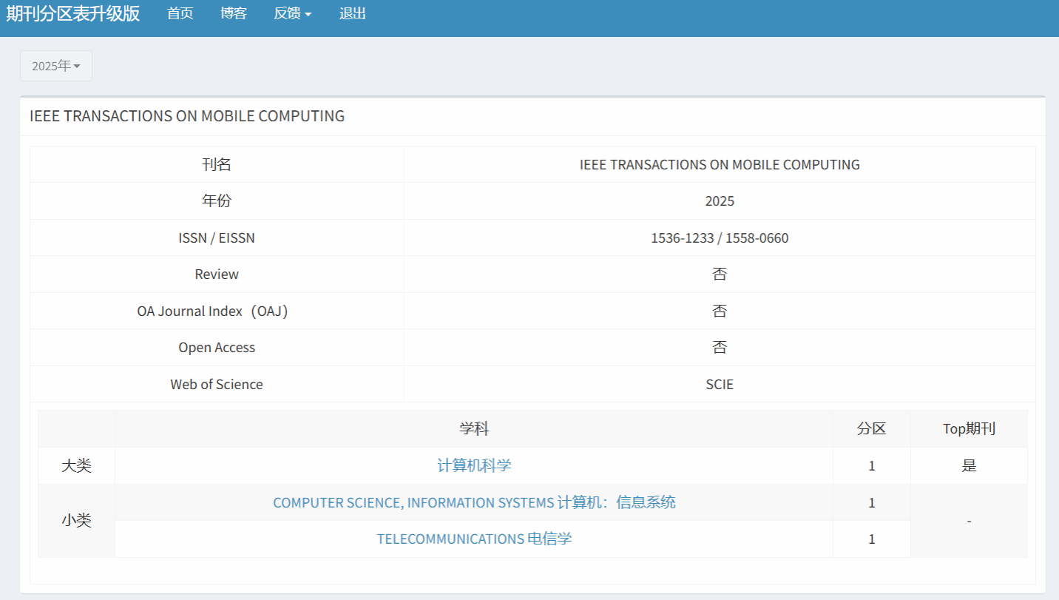Open the TELECOMMUNICATIONS 电信学 link

(474, 539)
